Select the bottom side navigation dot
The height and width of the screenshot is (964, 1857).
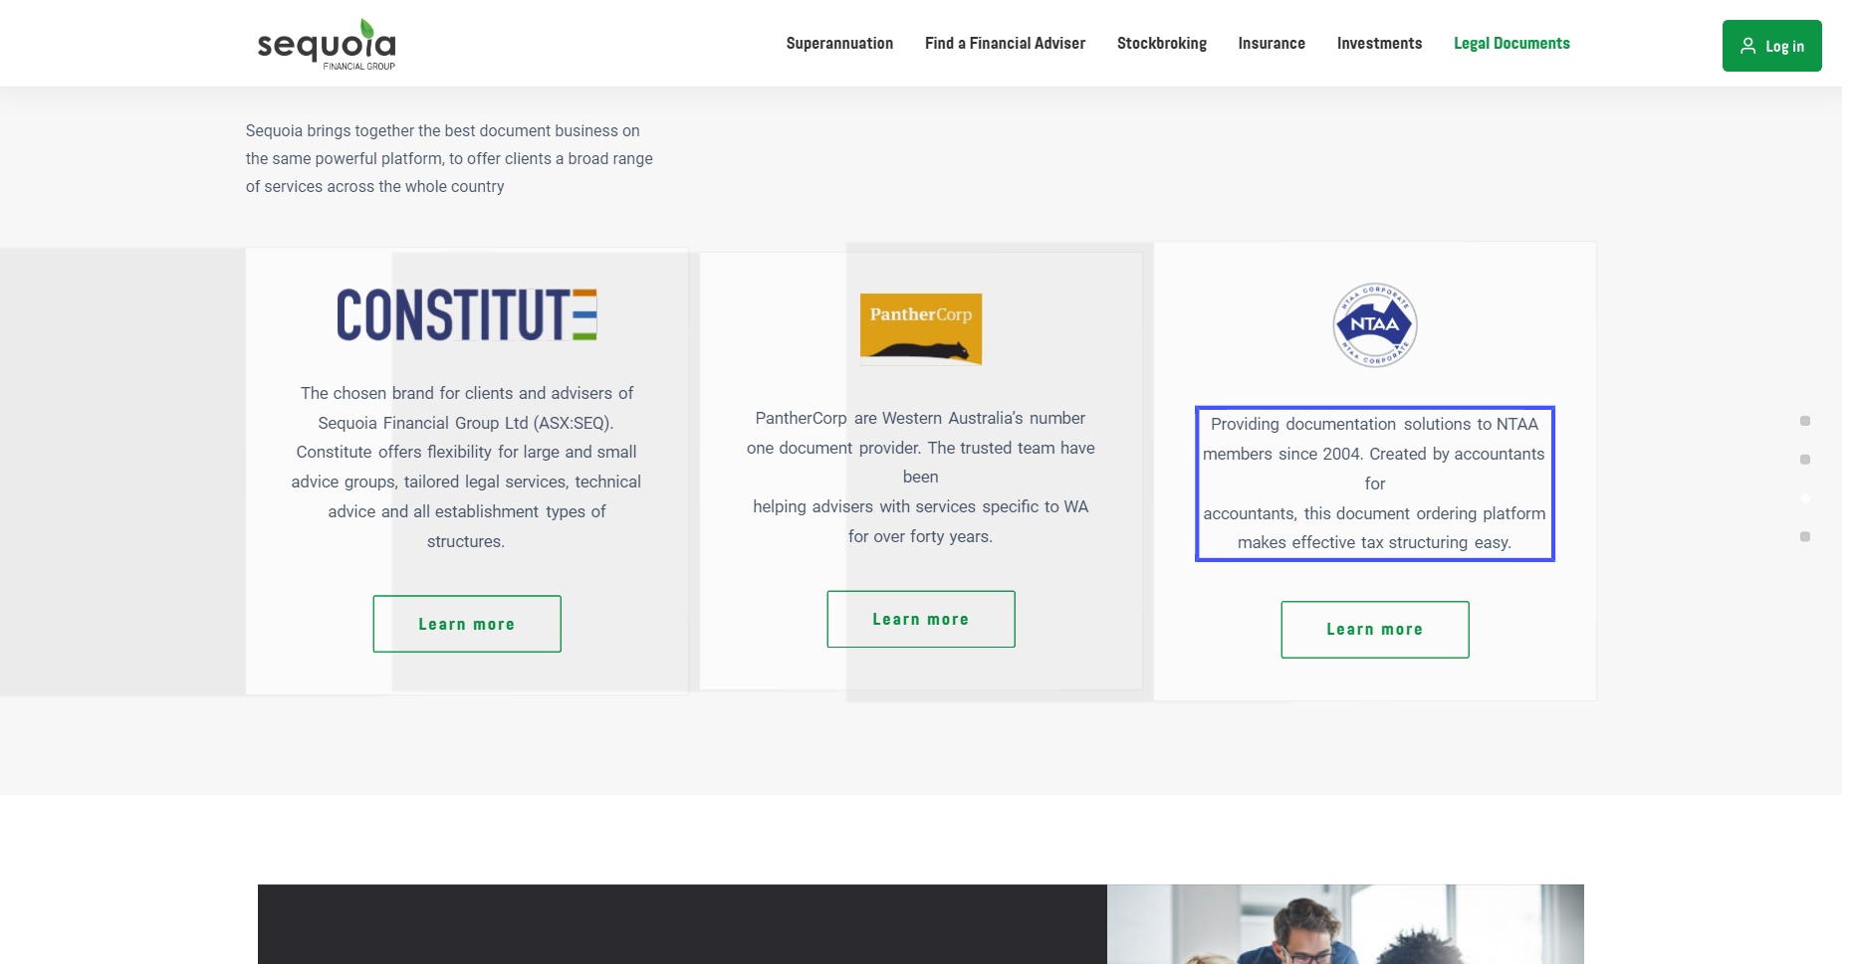click(1804, 537)
